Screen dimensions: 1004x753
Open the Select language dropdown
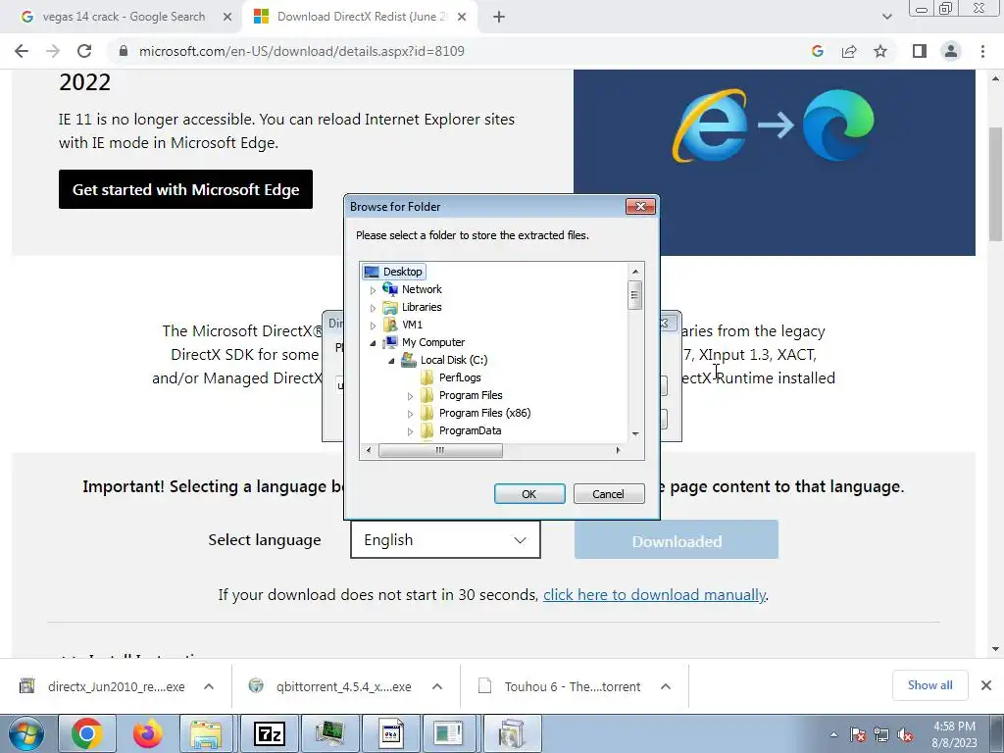pyautogui.click(x=445, y=540)
